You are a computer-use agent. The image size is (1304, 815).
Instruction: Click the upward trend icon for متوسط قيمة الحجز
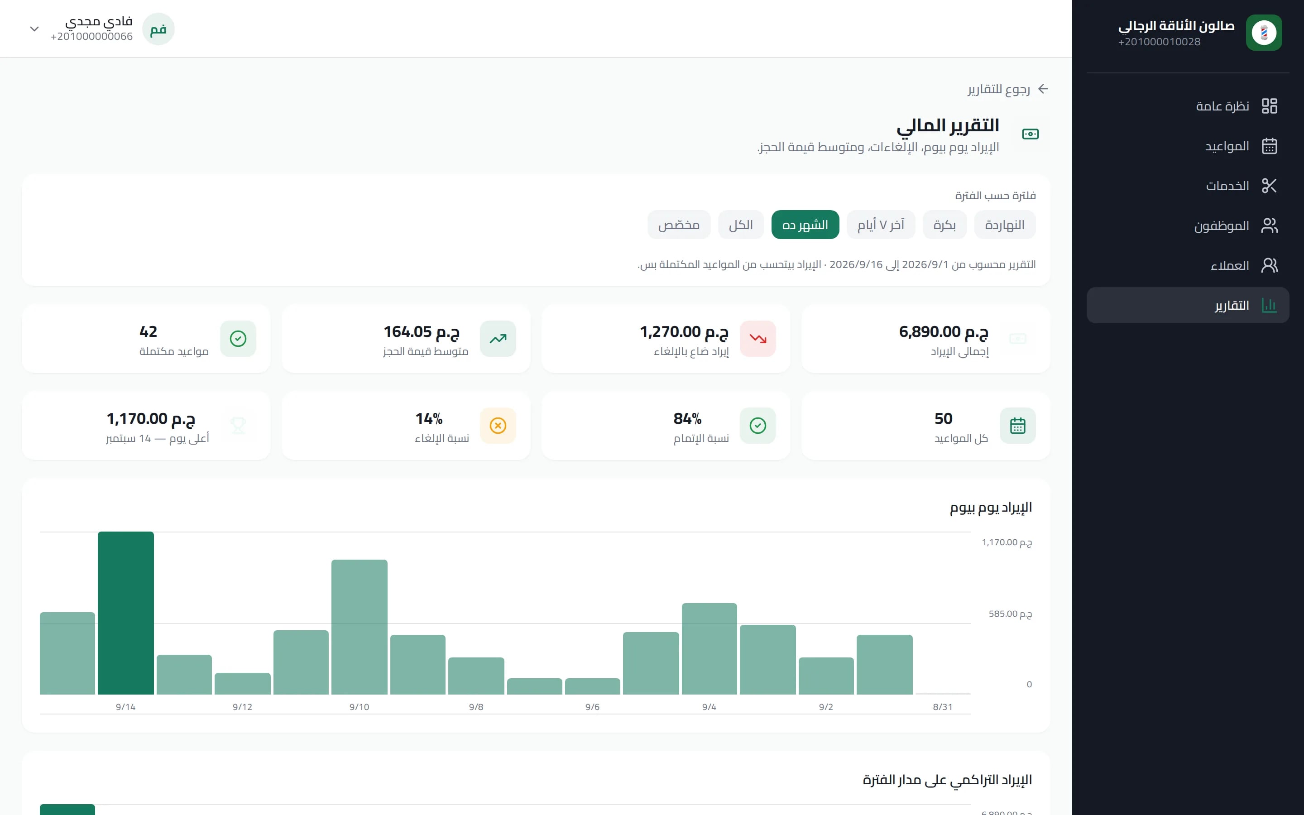click(498, 339)
